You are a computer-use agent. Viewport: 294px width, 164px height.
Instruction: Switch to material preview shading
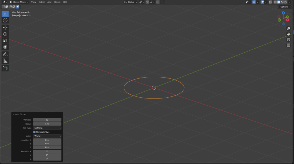(282, 2)
